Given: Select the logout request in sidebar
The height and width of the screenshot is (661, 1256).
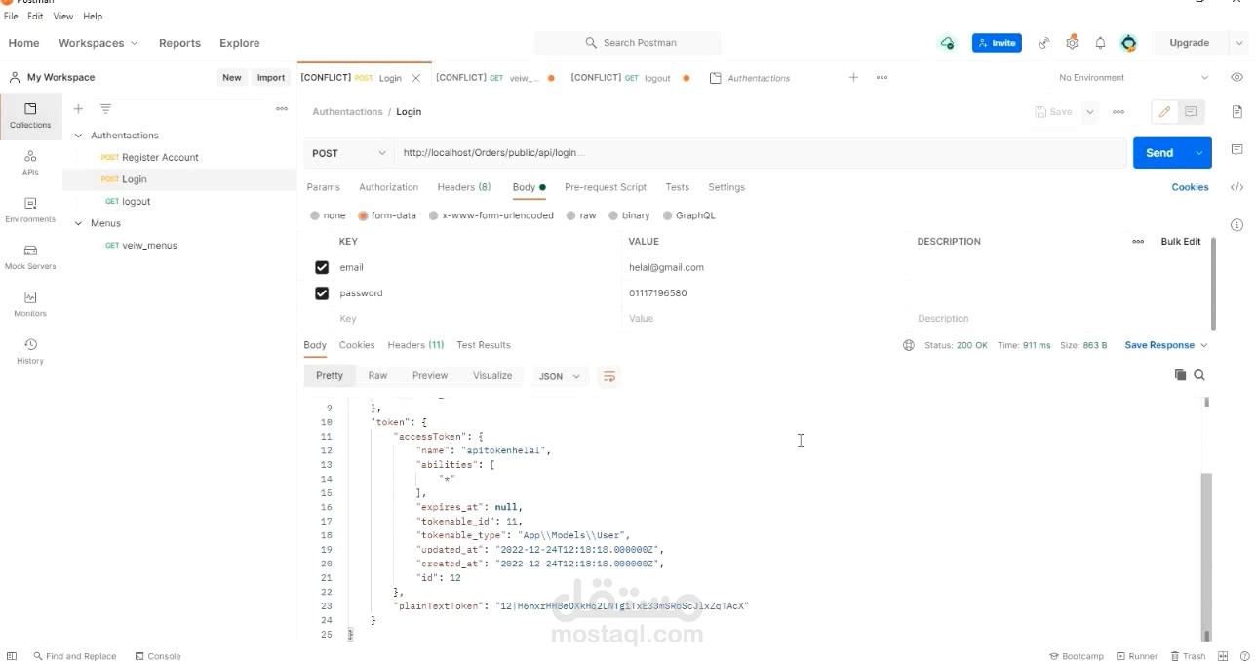Looking at the screenshot, I should coord(178,202).
